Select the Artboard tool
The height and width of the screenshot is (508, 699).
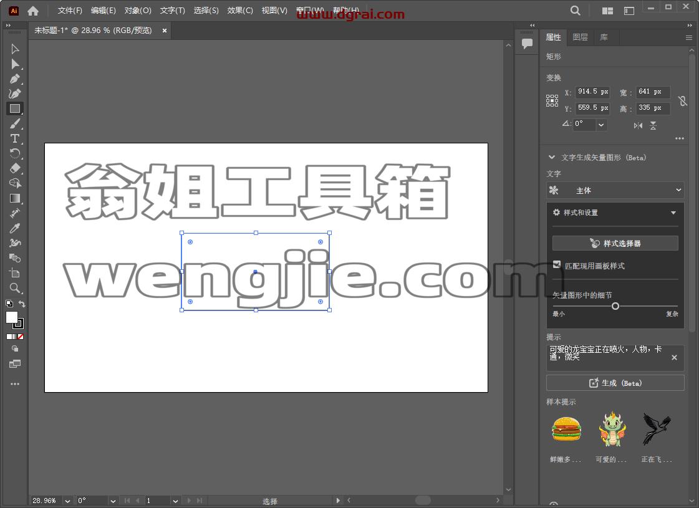coord(15,273)
